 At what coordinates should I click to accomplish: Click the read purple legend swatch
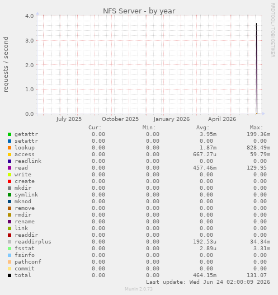point(10,168)
